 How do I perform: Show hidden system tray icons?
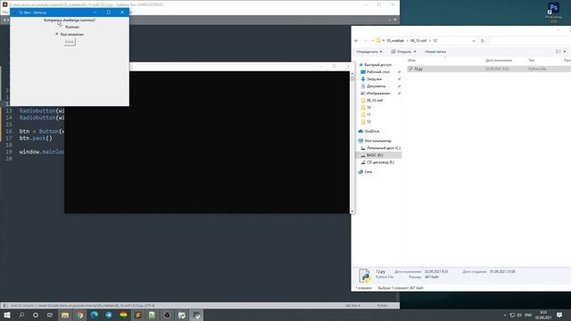click(x=505, y=315)
